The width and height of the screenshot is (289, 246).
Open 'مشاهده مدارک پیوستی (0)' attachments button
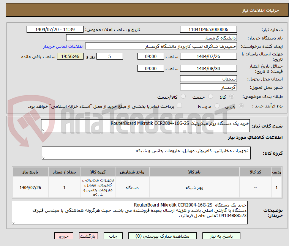163,236
